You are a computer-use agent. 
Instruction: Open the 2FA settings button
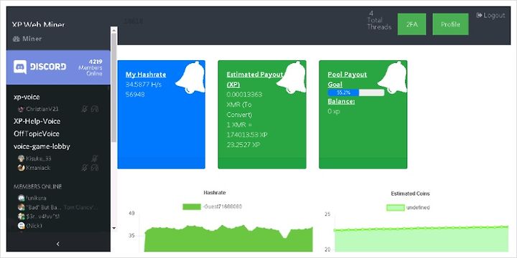[x=411, y=24]
